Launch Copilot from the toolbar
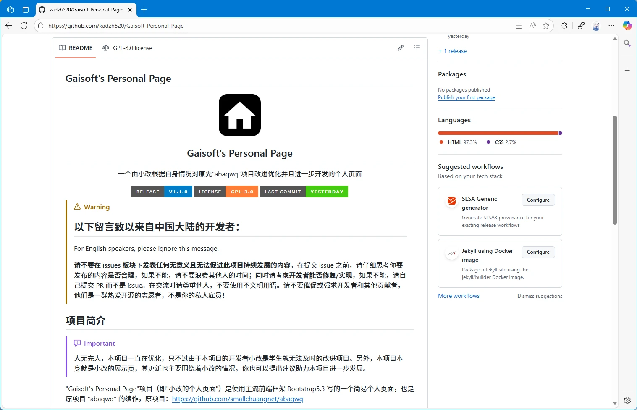The height and width of the screenshot is (410, 637). click(627, 26)
